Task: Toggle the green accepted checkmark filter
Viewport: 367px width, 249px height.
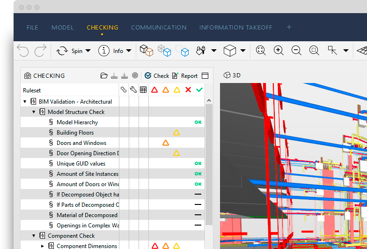Action: [199, 90]
